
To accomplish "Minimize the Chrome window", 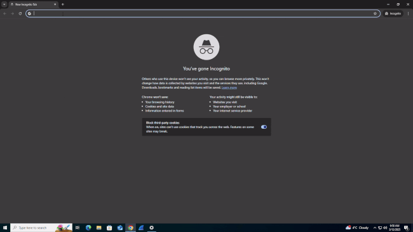I will click(388, 4).
